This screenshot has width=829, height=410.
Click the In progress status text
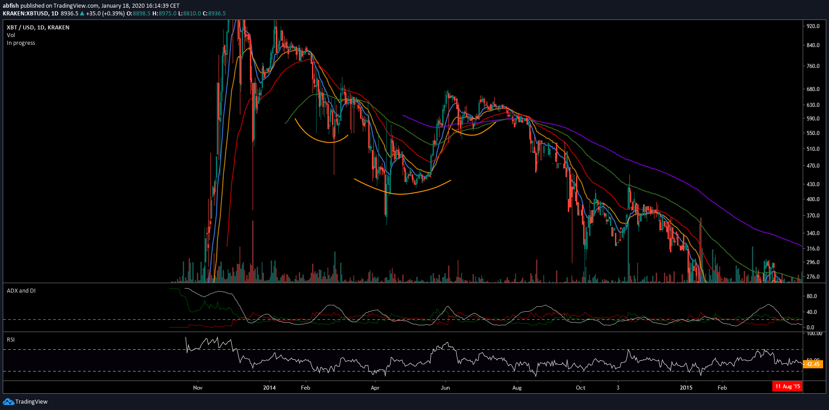click(x=21, y=43)
